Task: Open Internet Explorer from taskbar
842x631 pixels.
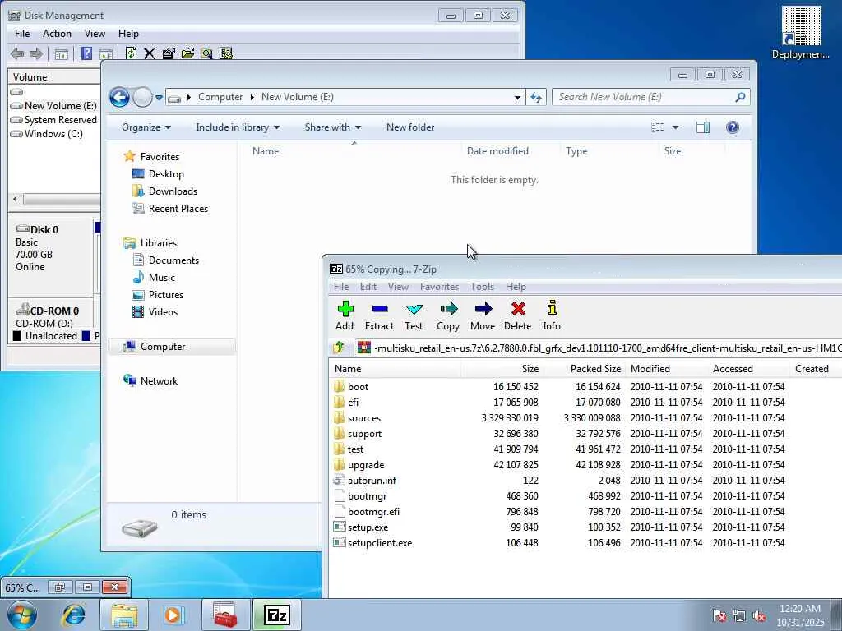Action: point(74,615)
